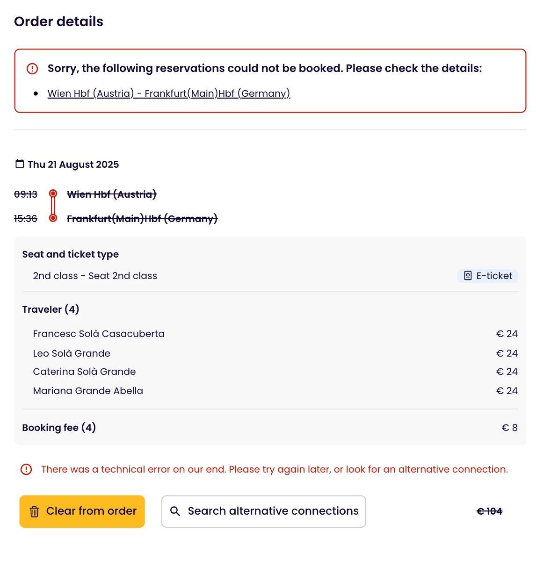Click the trash can icon on Clear from order
Viewport: 536px width, 574px height.
coord(34,511)
